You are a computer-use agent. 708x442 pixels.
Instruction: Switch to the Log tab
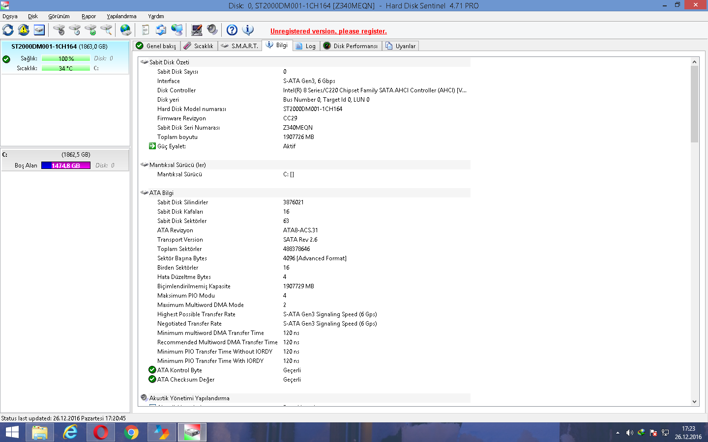click(306, 46)
